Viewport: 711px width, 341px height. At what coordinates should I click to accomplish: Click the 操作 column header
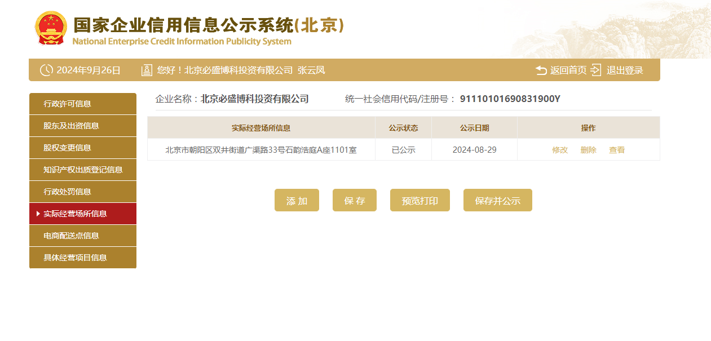point(589,128)
